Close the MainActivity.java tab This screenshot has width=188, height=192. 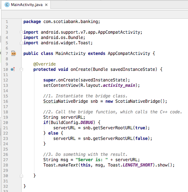click(x=46, y=5)
